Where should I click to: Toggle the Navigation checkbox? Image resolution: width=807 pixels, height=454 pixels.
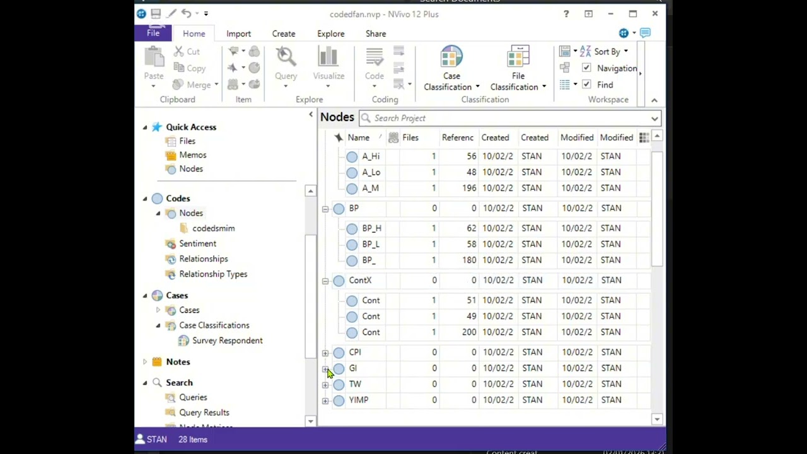586,68
